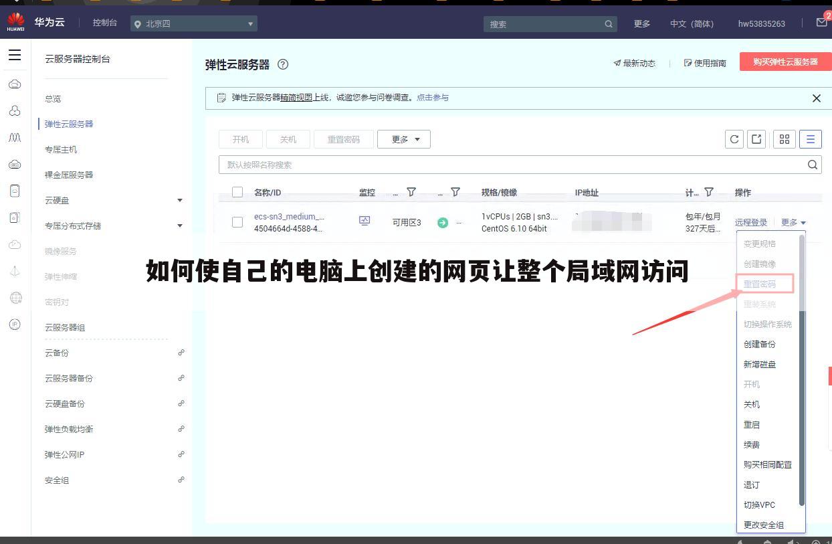Screen dimensions: 832x544
Task: Click the help question mark icon
Action: [x=283, y=64]
